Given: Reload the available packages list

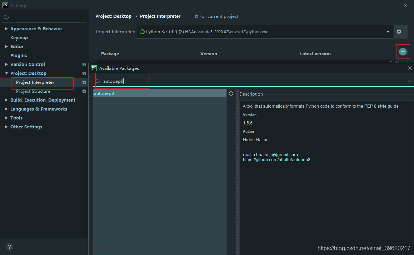Looking at the screenshot, I should pyautogui.click(x=231, y=93).
